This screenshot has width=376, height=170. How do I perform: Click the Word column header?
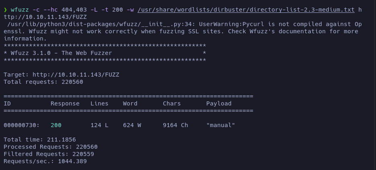tap(130, 103)
